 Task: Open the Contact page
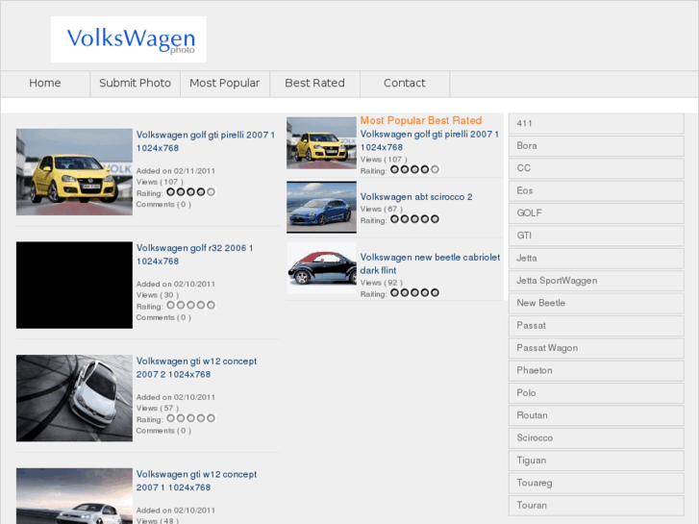tap(404, 84)
